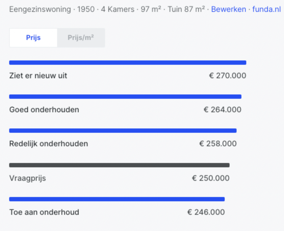This screenshot has width=284, height=231.
Task: Click the blue bar above Redelijk onderhouden
Action: click(122, 131)
